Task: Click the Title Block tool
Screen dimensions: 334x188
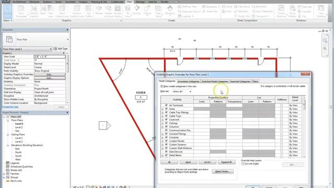Action: coord(242,7)
